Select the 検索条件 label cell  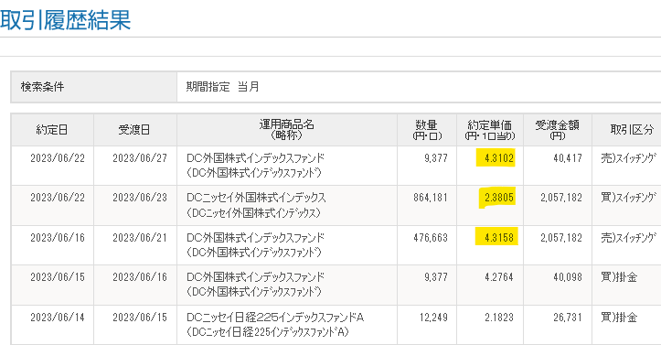point(93,87)
